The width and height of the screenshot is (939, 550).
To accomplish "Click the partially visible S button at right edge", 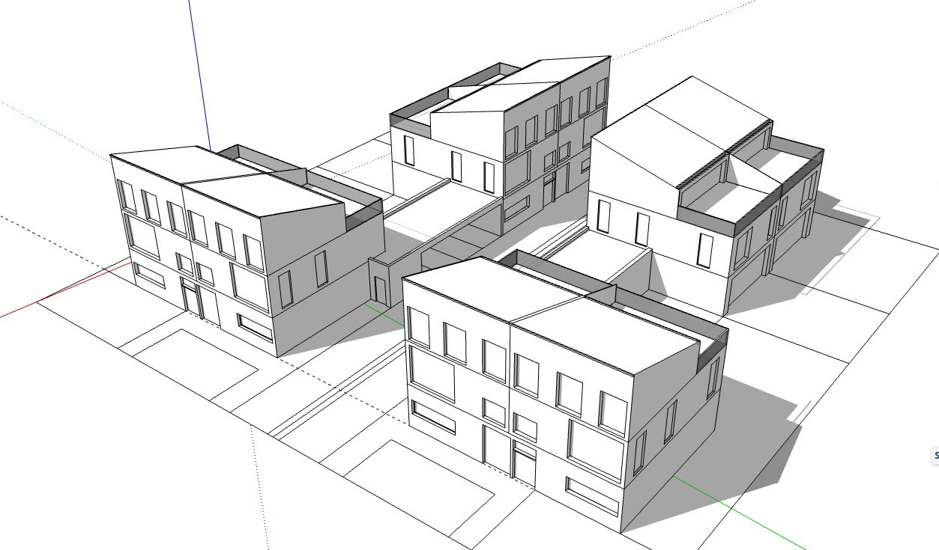I will [935, 455].
